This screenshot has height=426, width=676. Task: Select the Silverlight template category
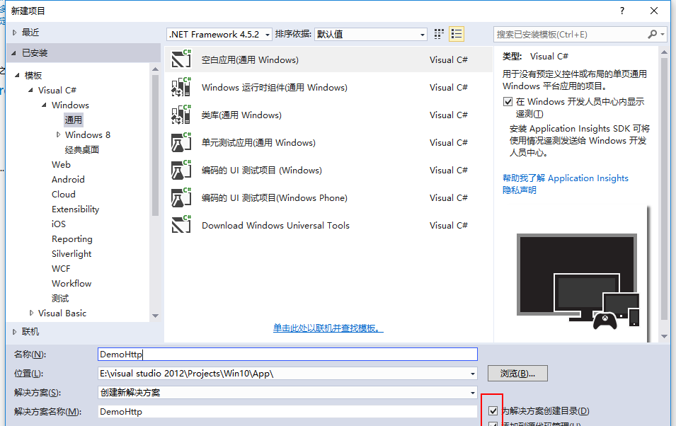(71, 253)
